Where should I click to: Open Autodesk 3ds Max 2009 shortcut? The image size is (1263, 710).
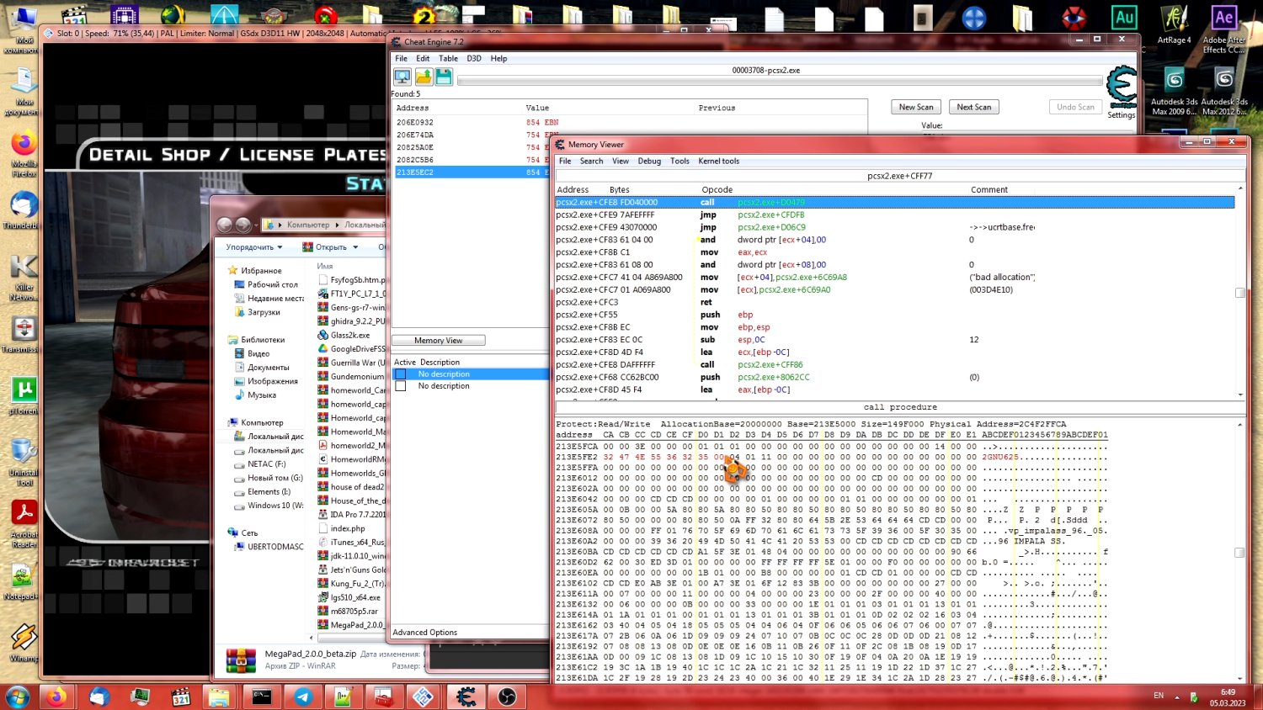[x=1174, y=91]
